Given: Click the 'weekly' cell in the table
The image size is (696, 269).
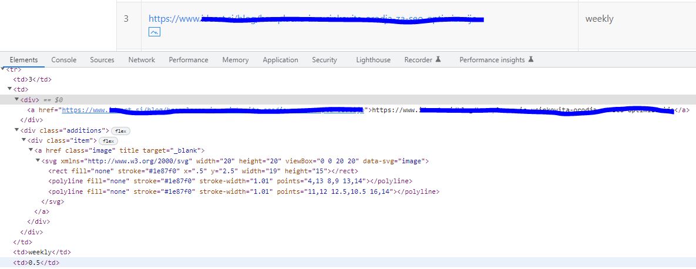Looking at the screenshot, I should 599,19.
